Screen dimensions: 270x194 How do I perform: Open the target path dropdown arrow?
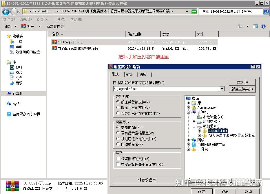click(x=222, y=89)
